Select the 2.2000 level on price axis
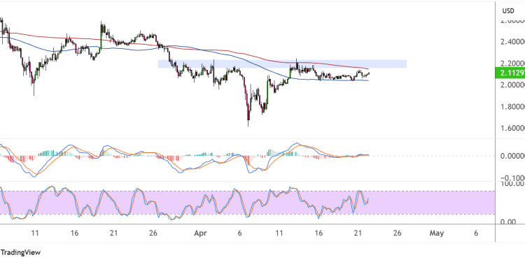 coord(512,64)
